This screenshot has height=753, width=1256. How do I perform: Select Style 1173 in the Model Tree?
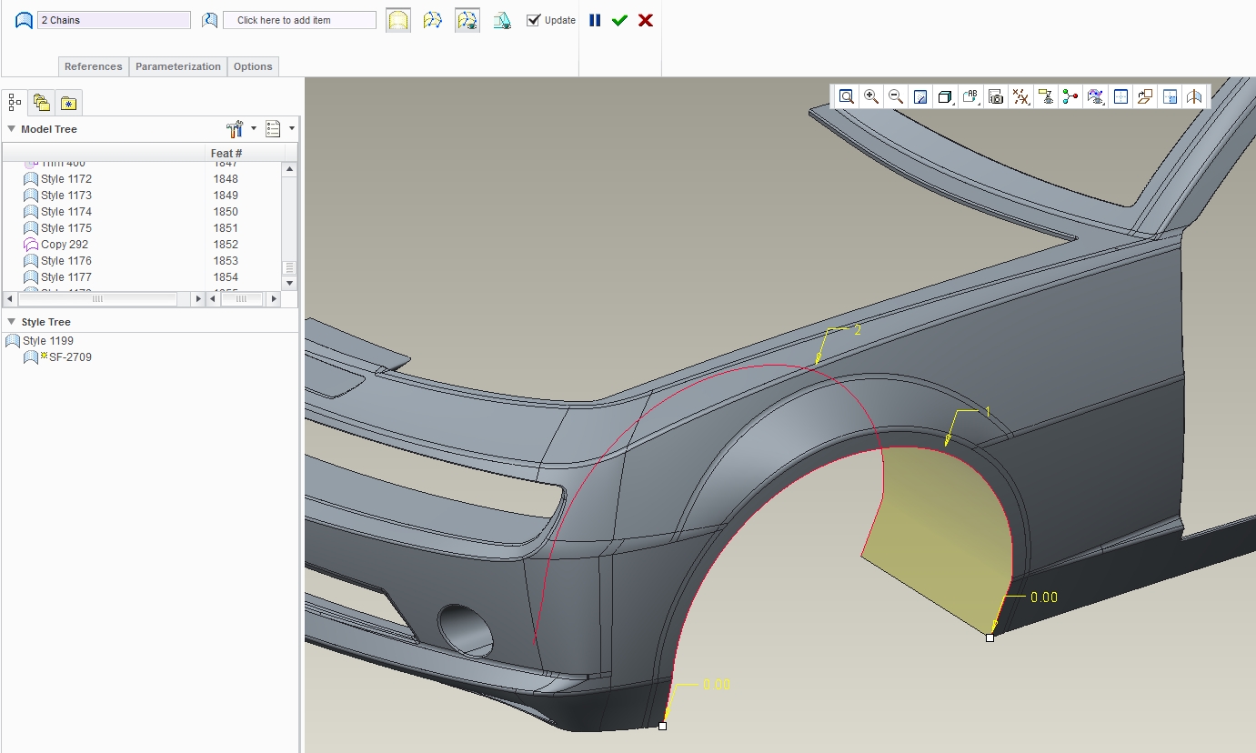coord(65,196)
